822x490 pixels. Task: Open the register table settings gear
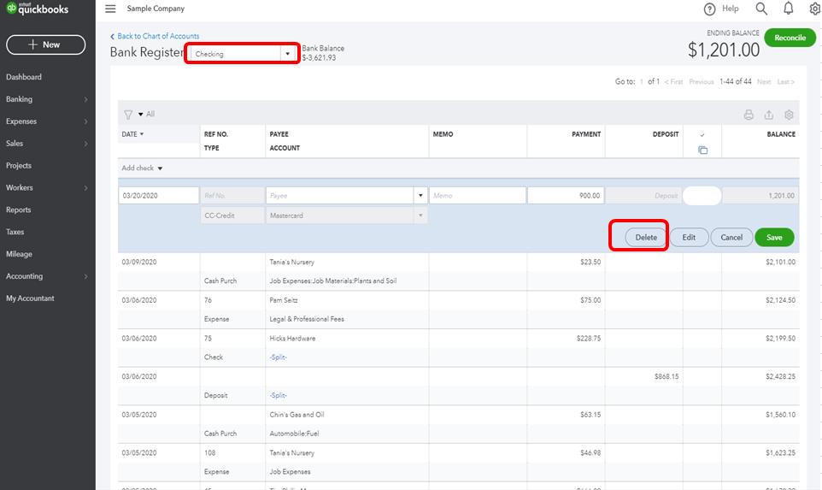789,115
